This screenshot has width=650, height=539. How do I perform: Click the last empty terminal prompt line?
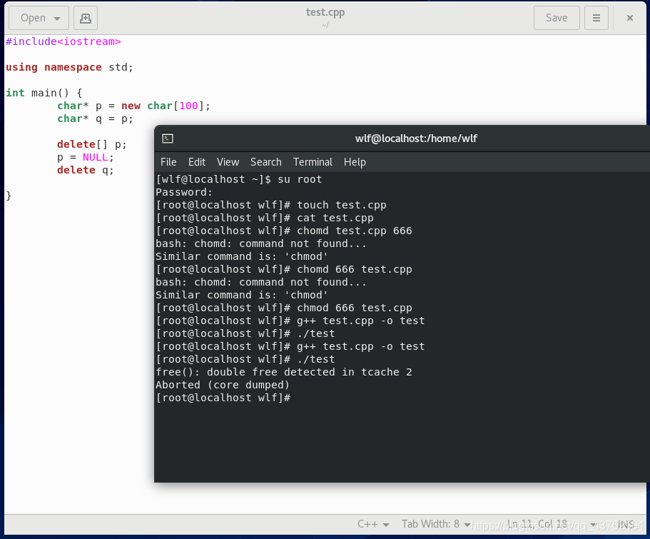(223, 398)
